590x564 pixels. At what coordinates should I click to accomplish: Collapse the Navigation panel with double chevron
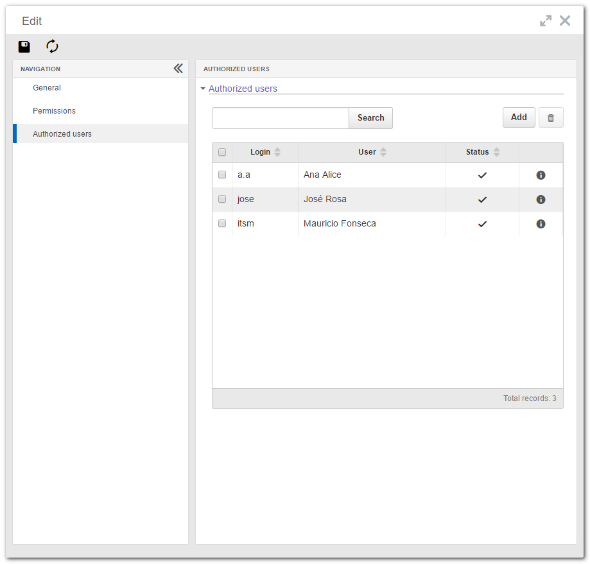[x=178, y=69]
